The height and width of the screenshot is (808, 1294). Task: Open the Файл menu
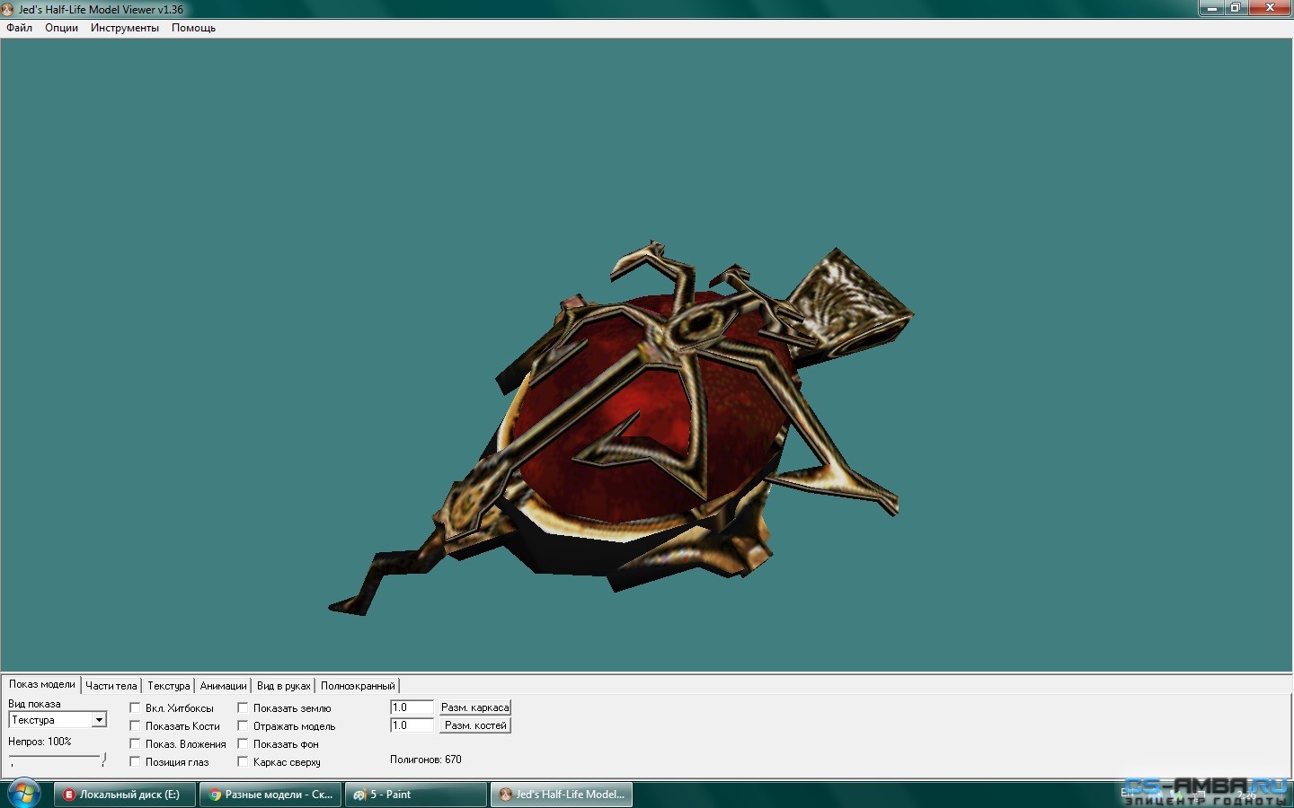(19, 28)
